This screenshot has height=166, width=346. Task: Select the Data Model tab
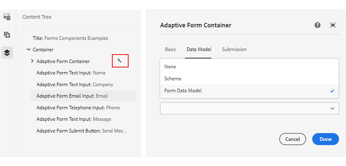pyautogui.click(x=199, y=49)
